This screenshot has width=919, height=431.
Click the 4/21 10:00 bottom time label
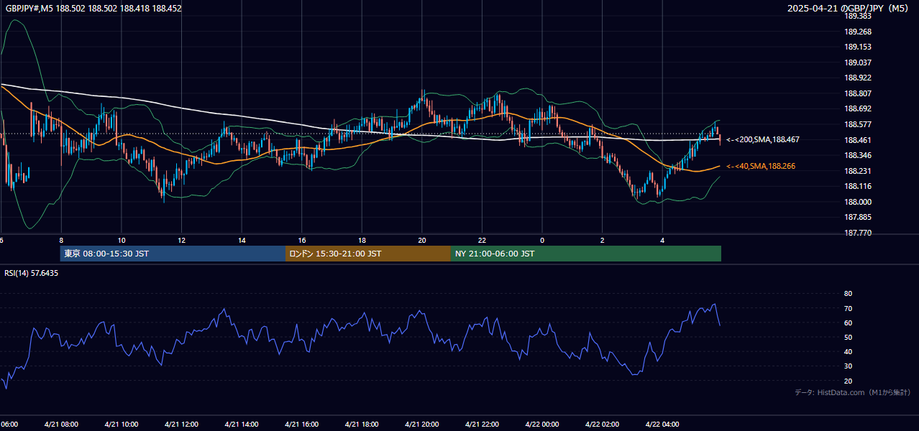click(x=122, y=425)
